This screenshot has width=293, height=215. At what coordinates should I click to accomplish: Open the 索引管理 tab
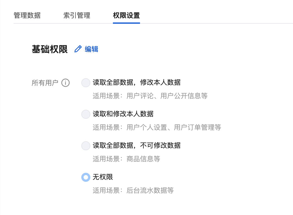[x=77, y=15]
